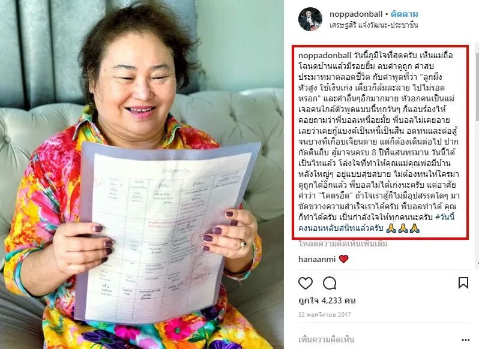Open location เศรษฐสิริ แจ้งวัฒนะ-ประชาชื่น

coord(373,25)
